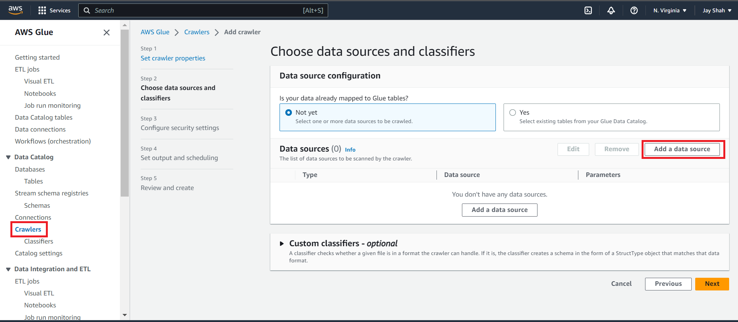Collapse the Data Catalog sidebar group
The width and height of the screenshot is (738, 322).
pos(8,157)
